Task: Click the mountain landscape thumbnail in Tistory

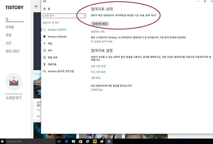Action: coord(37,85)
